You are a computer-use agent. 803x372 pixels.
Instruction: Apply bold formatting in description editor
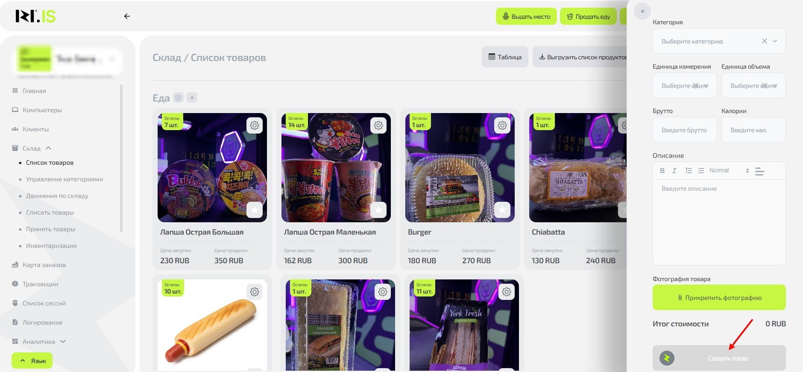pos(662,171)
